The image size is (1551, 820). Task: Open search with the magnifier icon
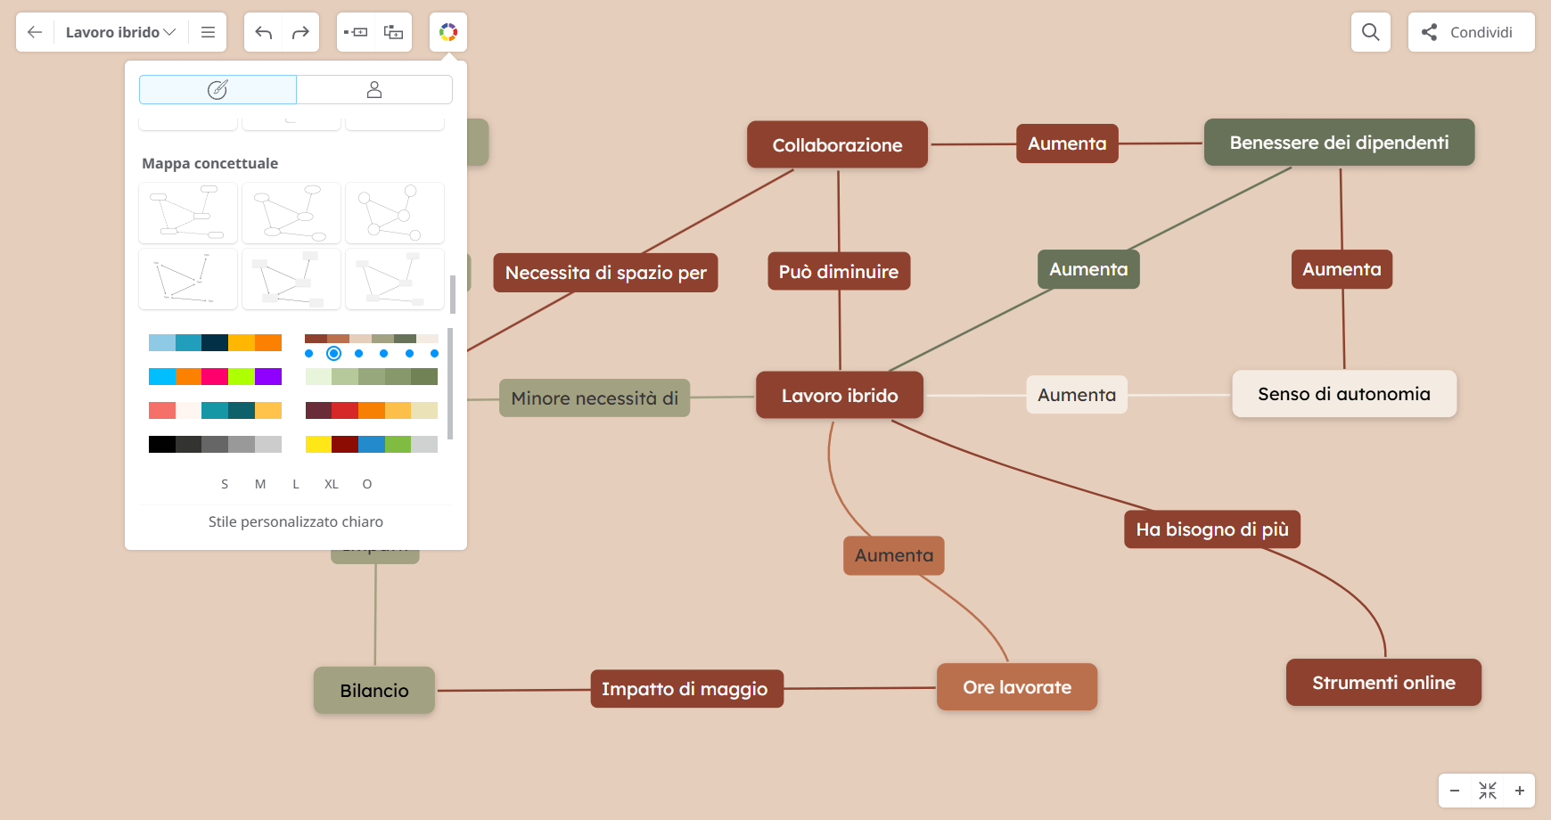point(1371,32)
